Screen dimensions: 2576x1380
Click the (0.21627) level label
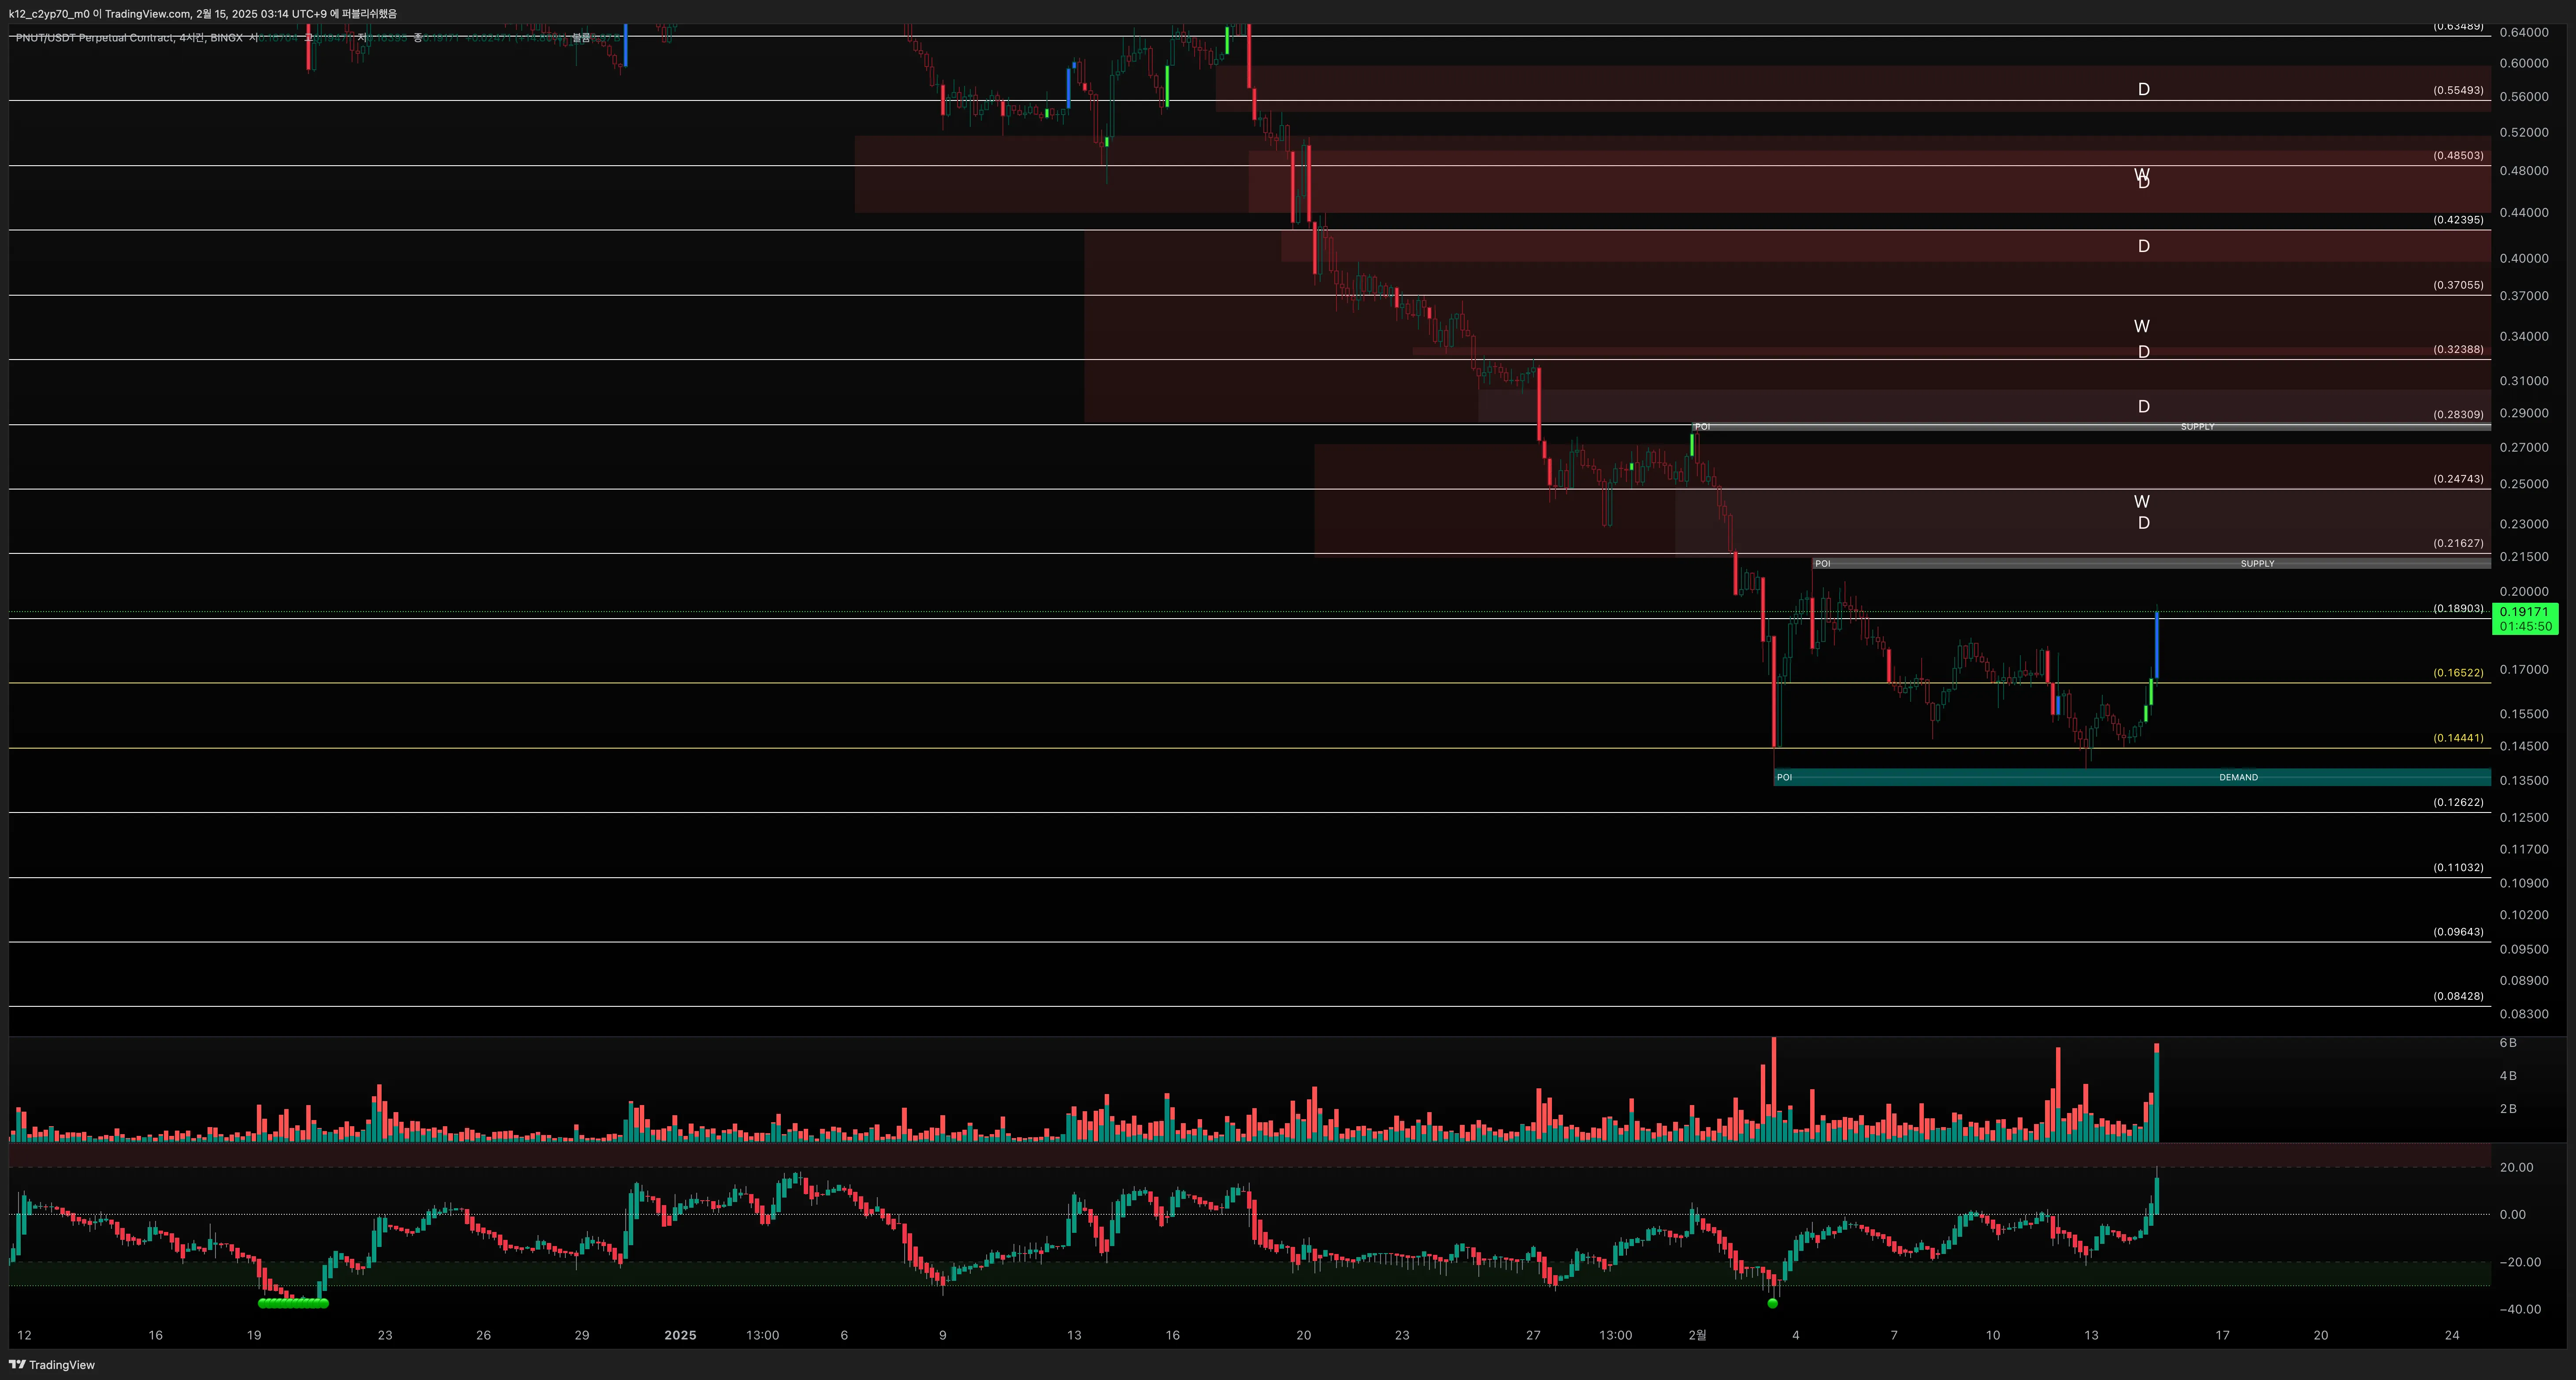coord(2458,544)
